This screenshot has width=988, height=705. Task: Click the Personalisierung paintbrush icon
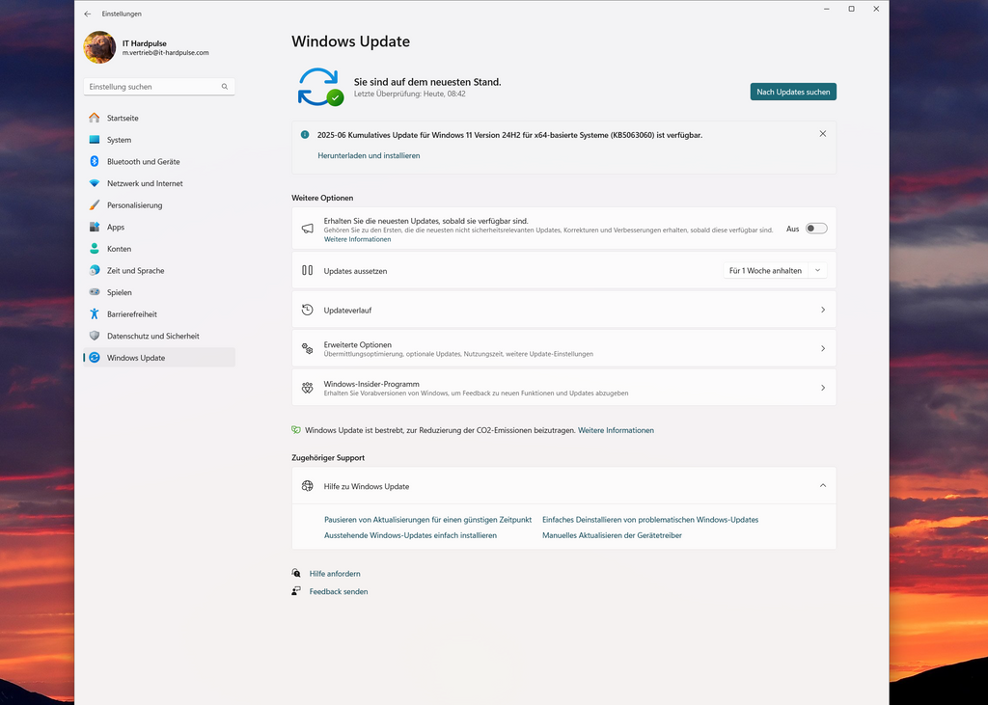95,205
